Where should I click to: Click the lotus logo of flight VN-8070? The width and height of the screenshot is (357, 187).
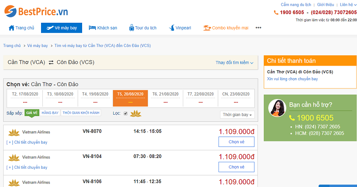(x=14, y=133)
